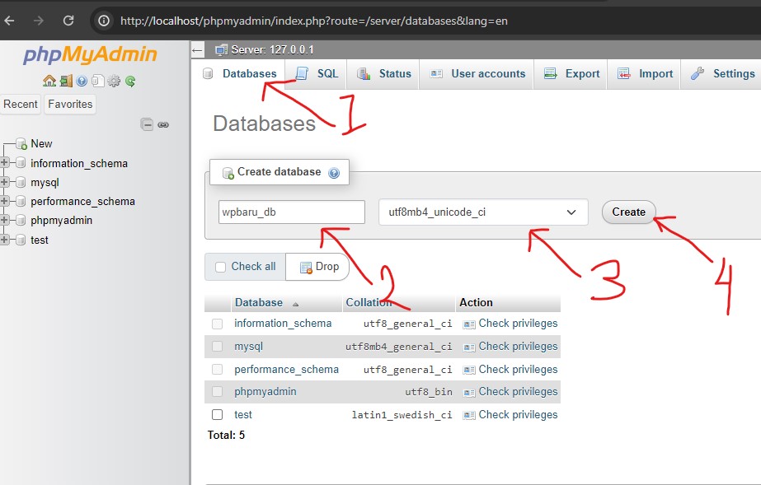Open help icon next to Create database

334,172
